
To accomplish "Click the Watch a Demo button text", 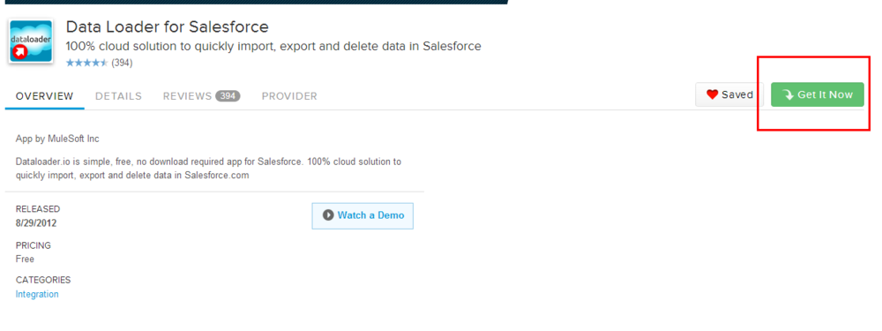I will (370, 215).
